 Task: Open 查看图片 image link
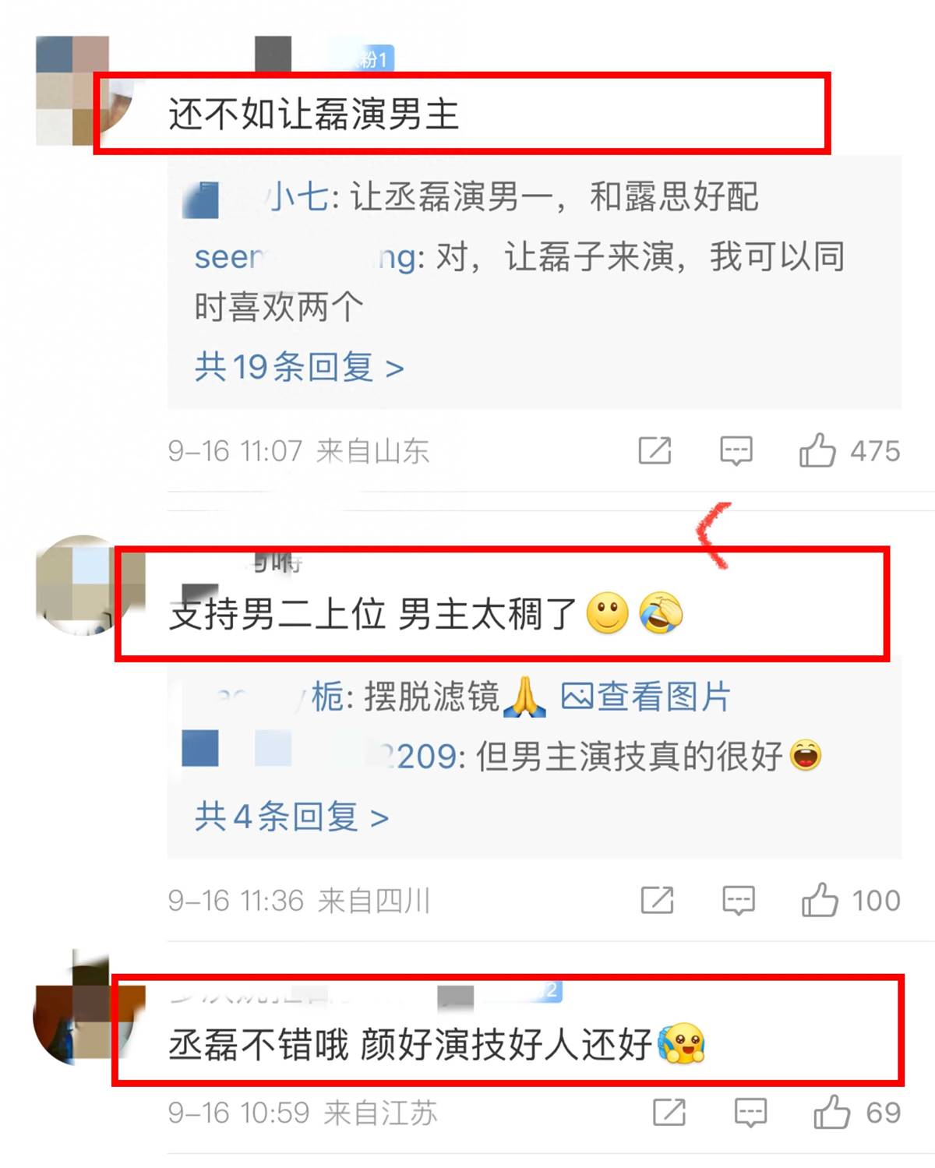[x=664, y=697]
